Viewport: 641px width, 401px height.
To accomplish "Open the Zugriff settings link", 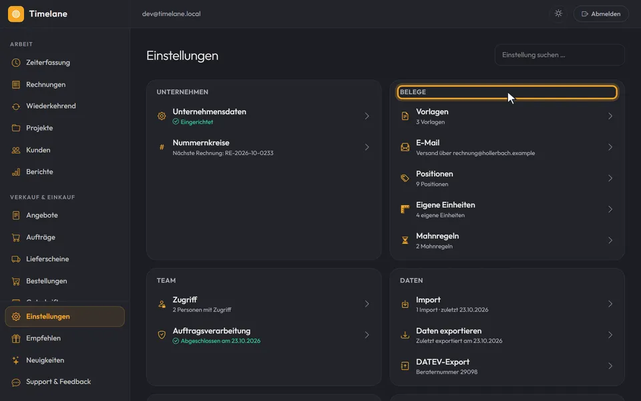I will click(x=264, y=304).
